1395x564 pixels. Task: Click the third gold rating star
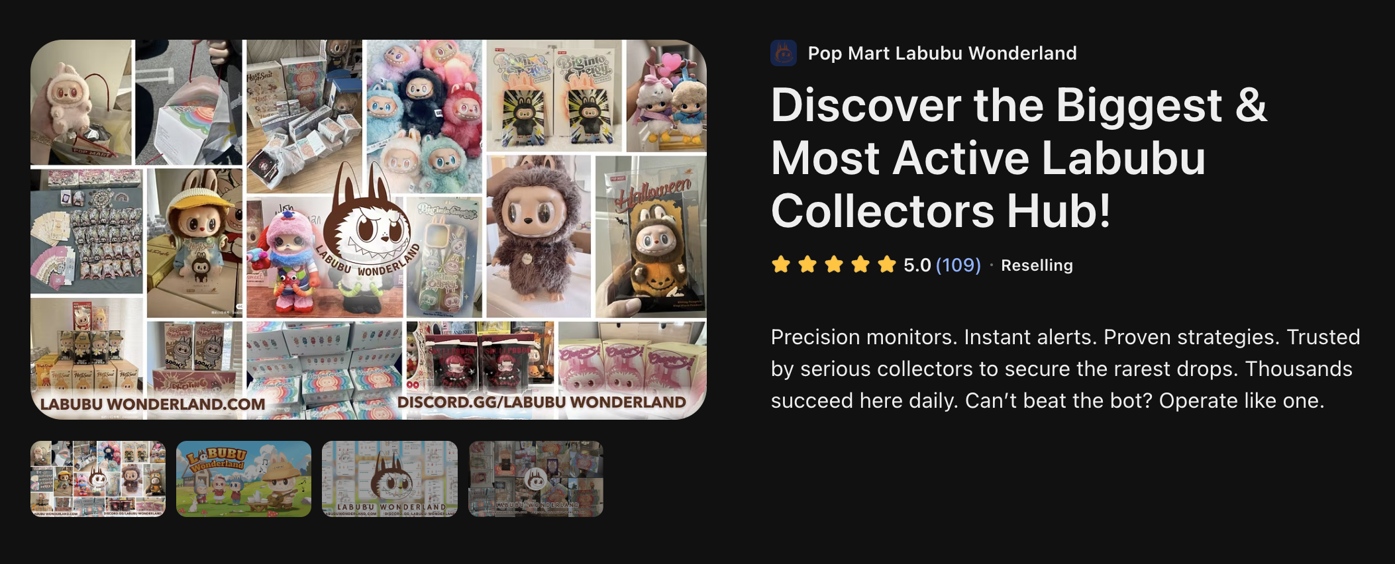click(834, 265)
